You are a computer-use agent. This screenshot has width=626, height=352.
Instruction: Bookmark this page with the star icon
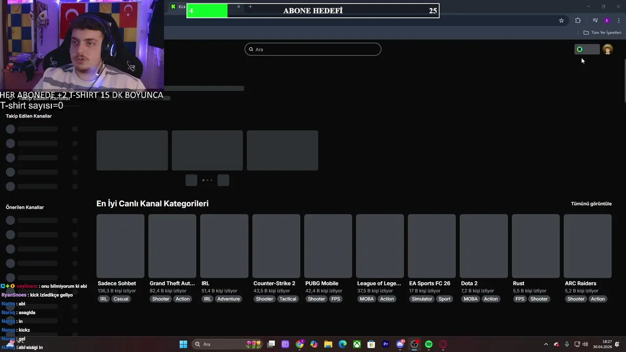point(561,21)
